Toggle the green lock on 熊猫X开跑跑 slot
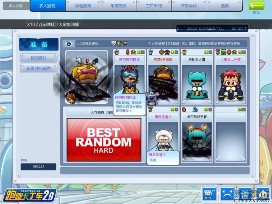Image resolution: width=272 pixels, height=204 pixels. [x=172, y=52]
